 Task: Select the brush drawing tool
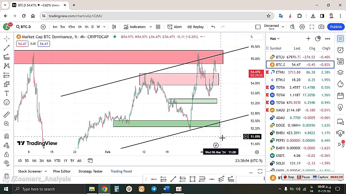point(7,84)
